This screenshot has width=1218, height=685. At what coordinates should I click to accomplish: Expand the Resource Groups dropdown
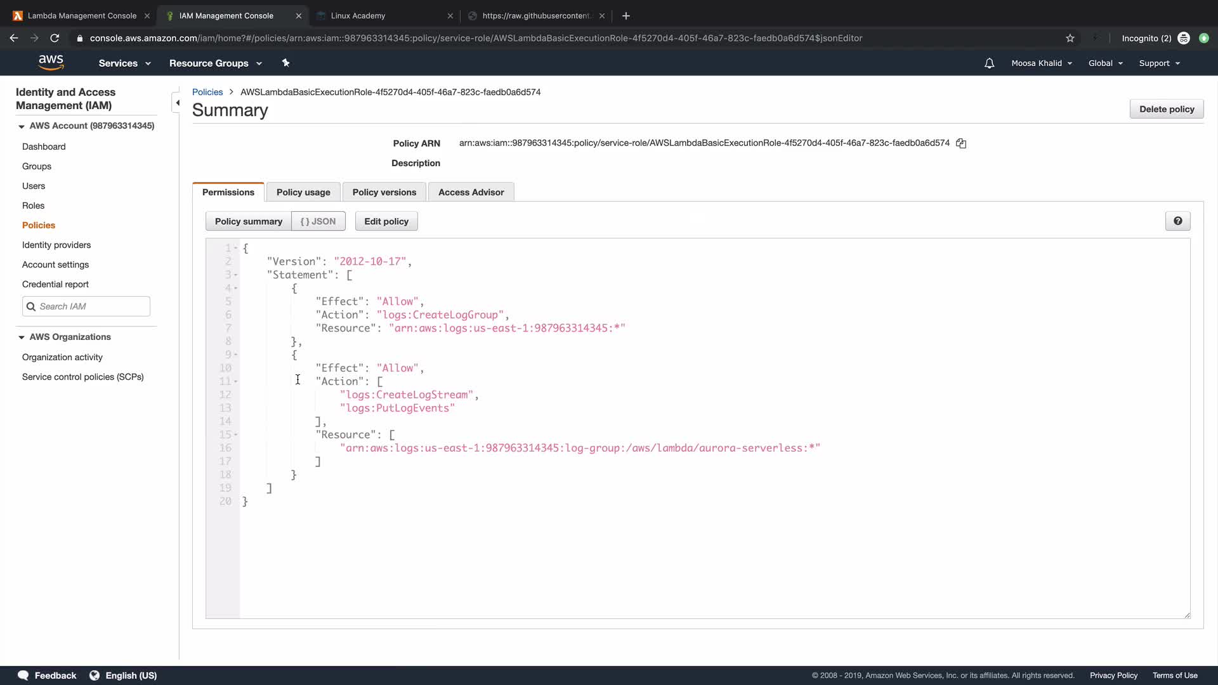tap(215, 63)
